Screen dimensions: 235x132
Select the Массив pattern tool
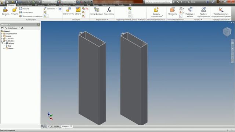click(24, 9)
